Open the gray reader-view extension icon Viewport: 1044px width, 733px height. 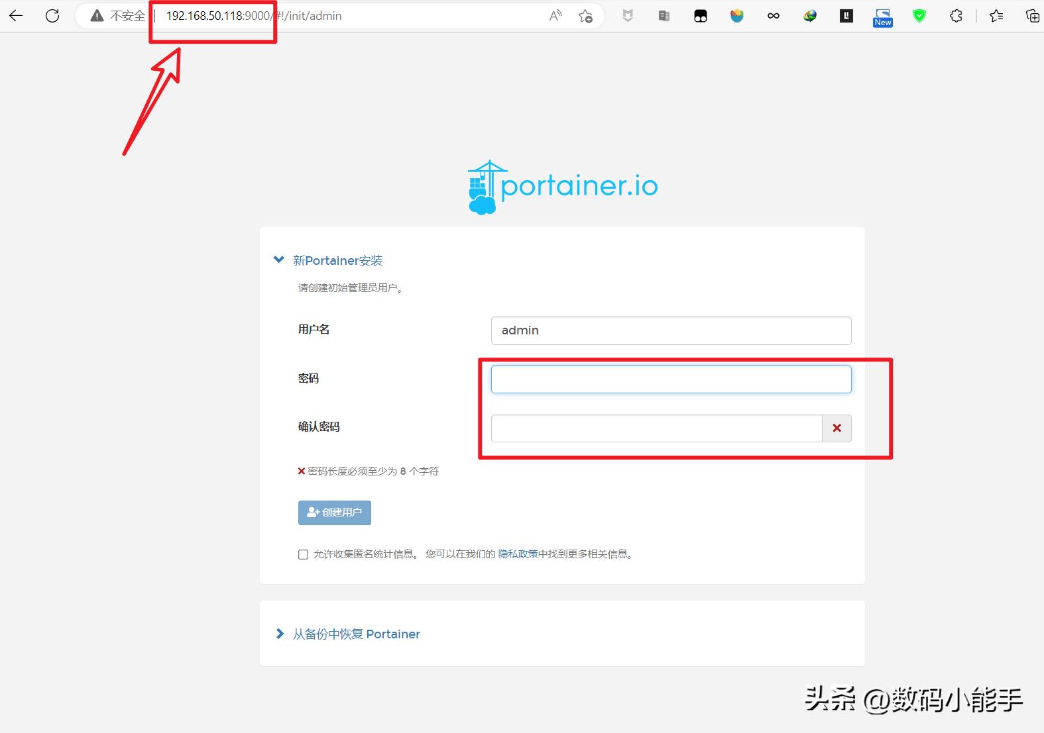pyautogui.click(x=664, y=16)
